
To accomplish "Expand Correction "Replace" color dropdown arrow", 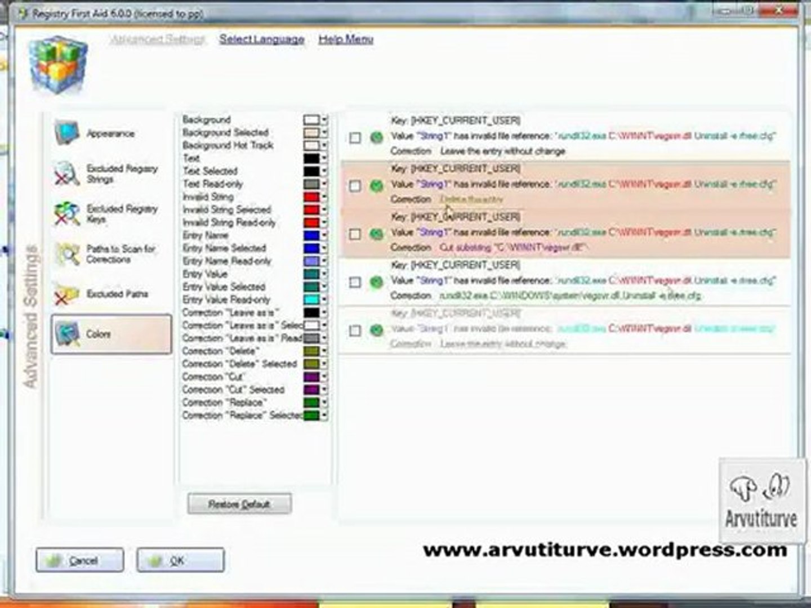I will (x=324, y=403).
